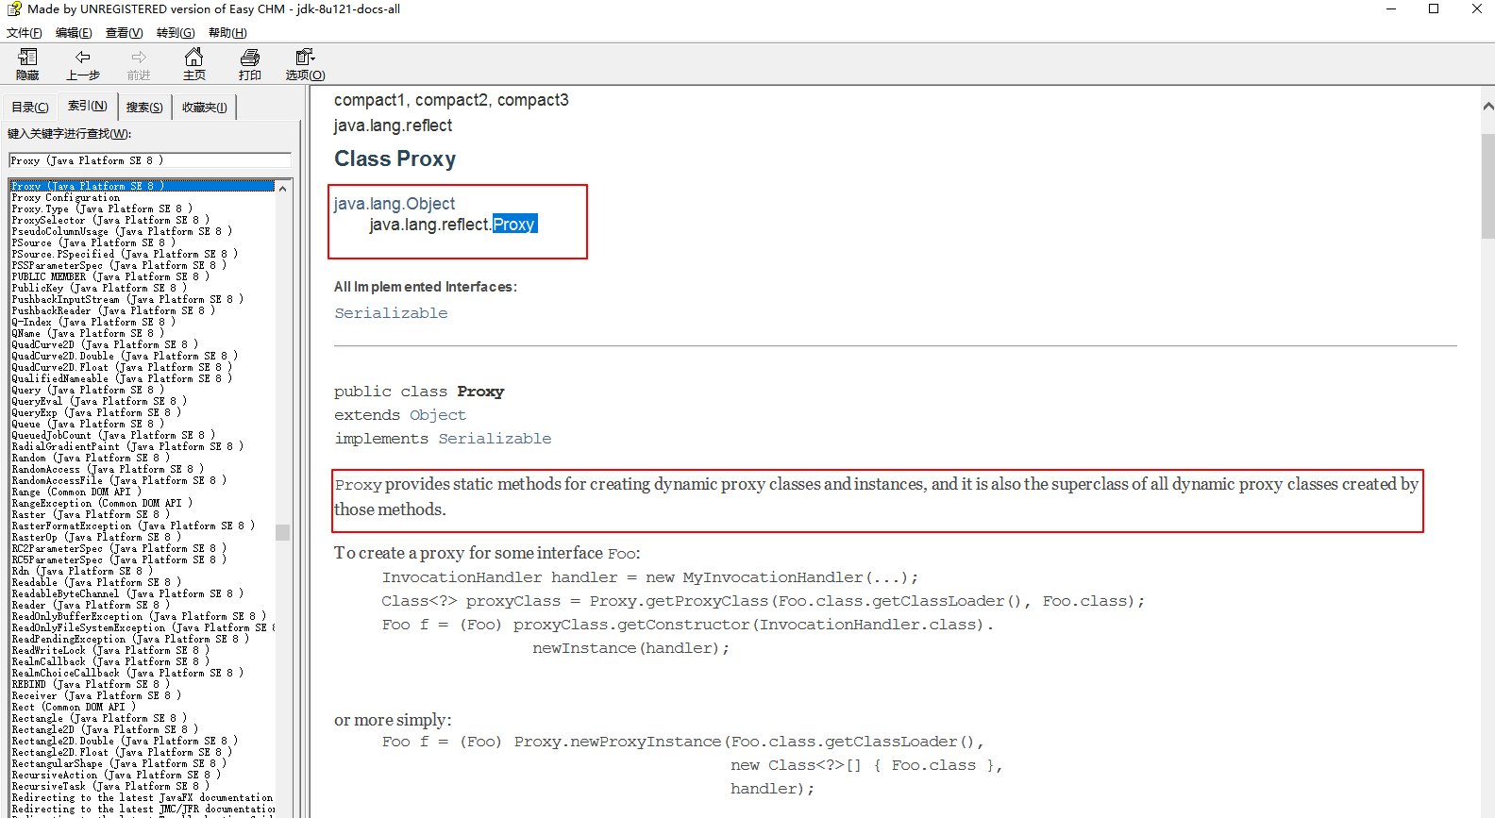The width and height of the screenshot is (1495, 818).
Task: Open the 编辑(E) menu
Action: coord(74,33)
